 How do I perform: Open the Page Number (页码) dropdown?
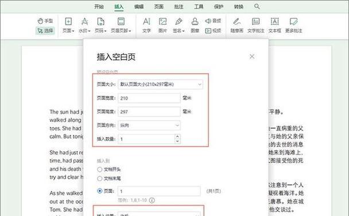point(100,25)
